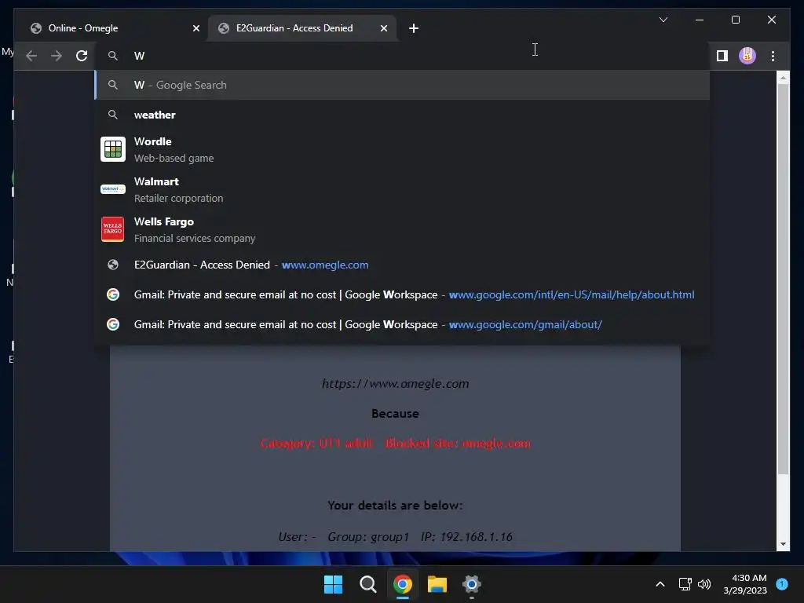The image size is (804, 603).
Task: Click the scrollbar up arrow
Action: pos(783,78)
